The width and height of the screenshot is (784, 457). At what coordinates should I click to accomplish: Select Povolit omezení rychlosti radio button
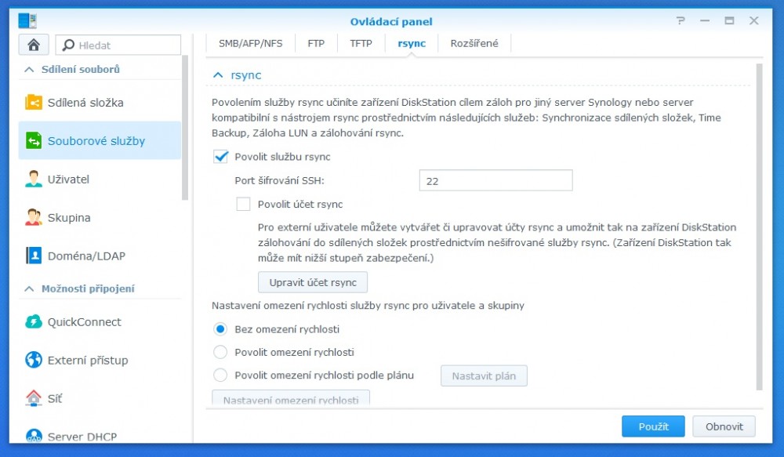click(x=220, y=352)
